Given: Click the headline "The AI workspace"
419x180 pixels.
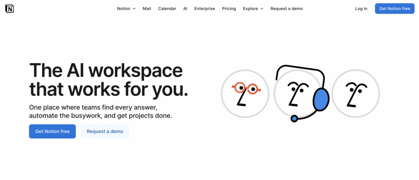Looking at the screenshot, I should coord(106,70).
